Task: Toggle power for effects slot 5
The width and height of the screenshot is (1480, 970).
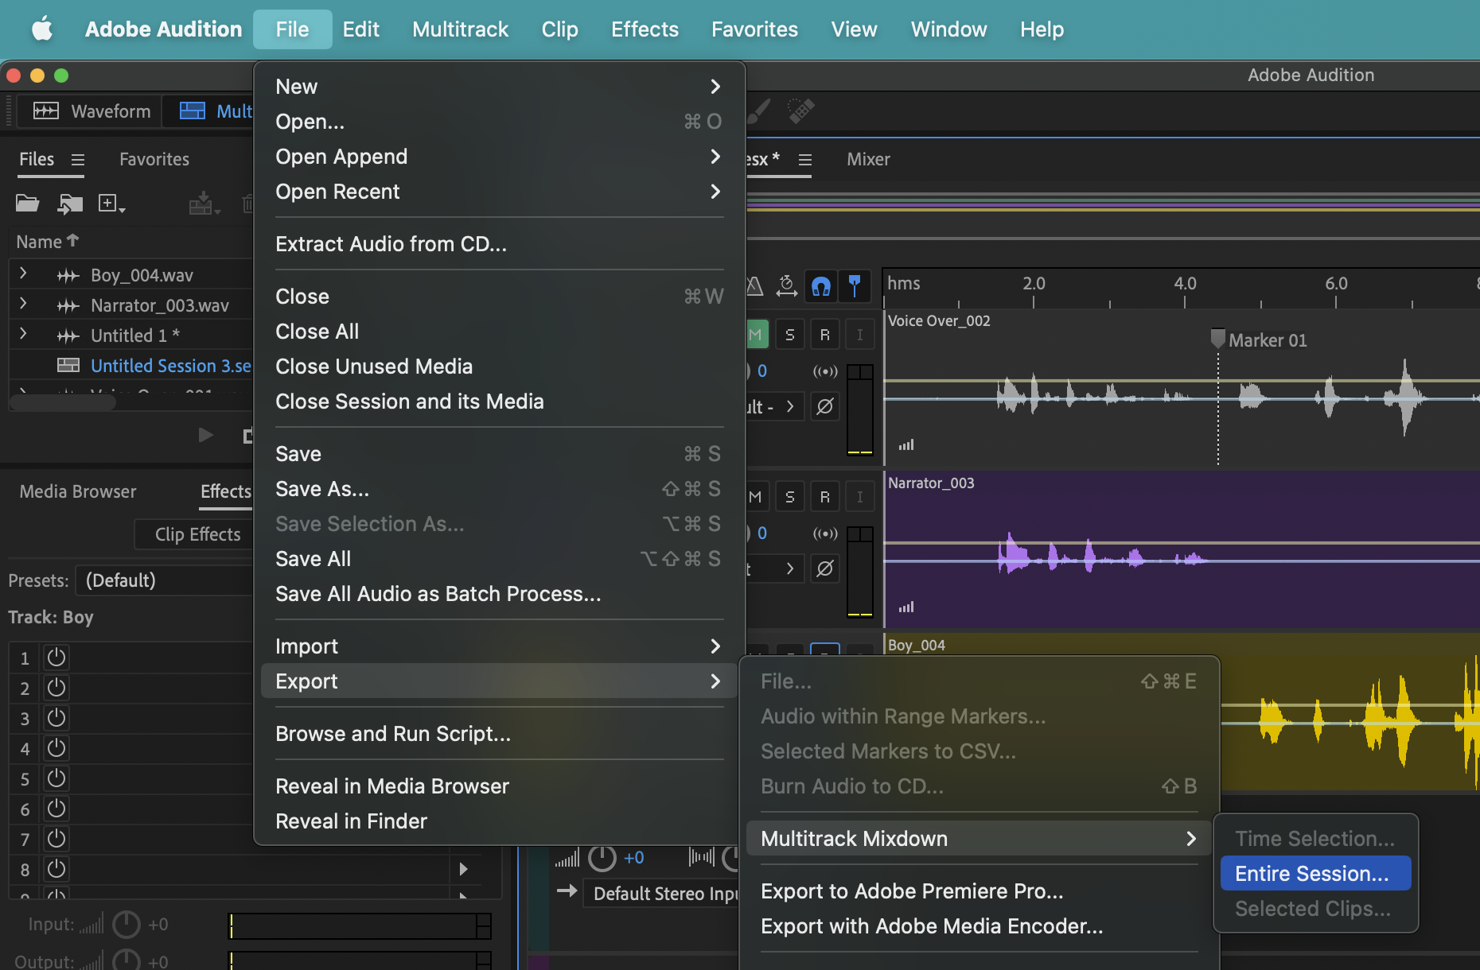Action: click(x=56, y=778)
